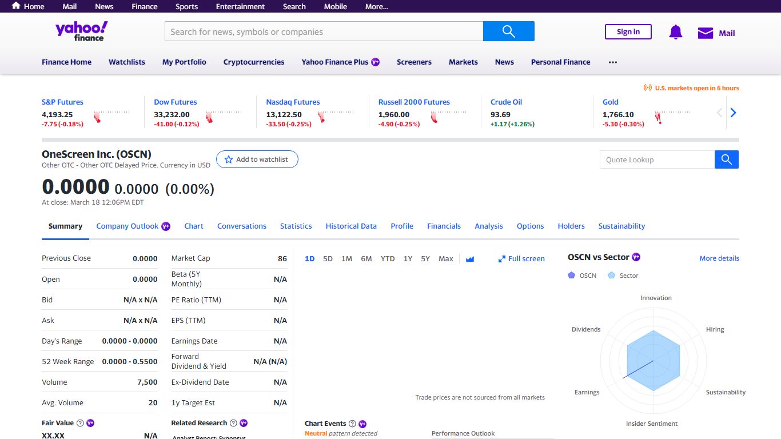The height and width of the screenshot is (439, 781).
Task: Open the Personal Finance menu
Action: (560, 62)
